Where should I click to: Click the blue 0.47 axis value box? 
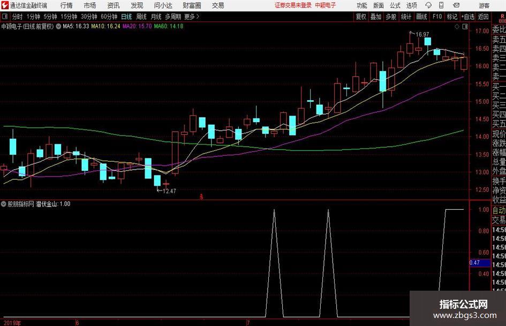(480, 263)
